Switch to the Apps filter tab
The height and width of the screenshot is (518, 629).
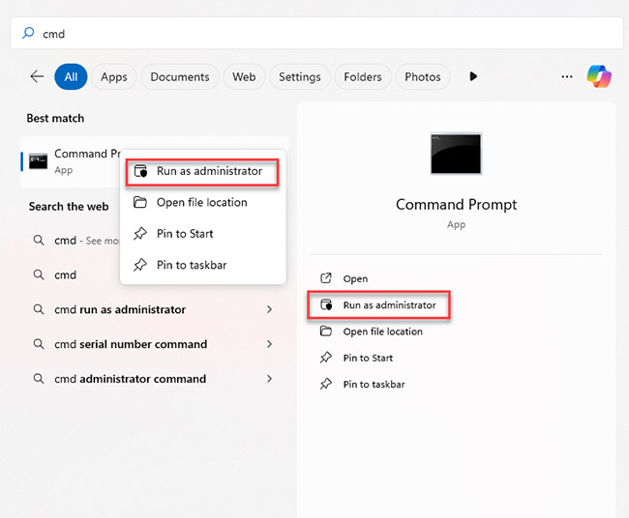point(114,76)
